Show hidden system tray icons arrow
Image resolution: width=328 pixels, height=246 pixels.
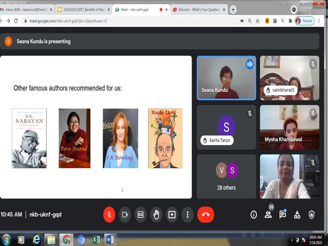(292, 240)
